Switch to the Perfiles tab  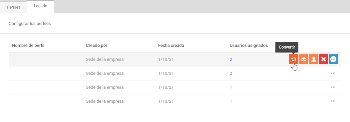pos(14,7)
